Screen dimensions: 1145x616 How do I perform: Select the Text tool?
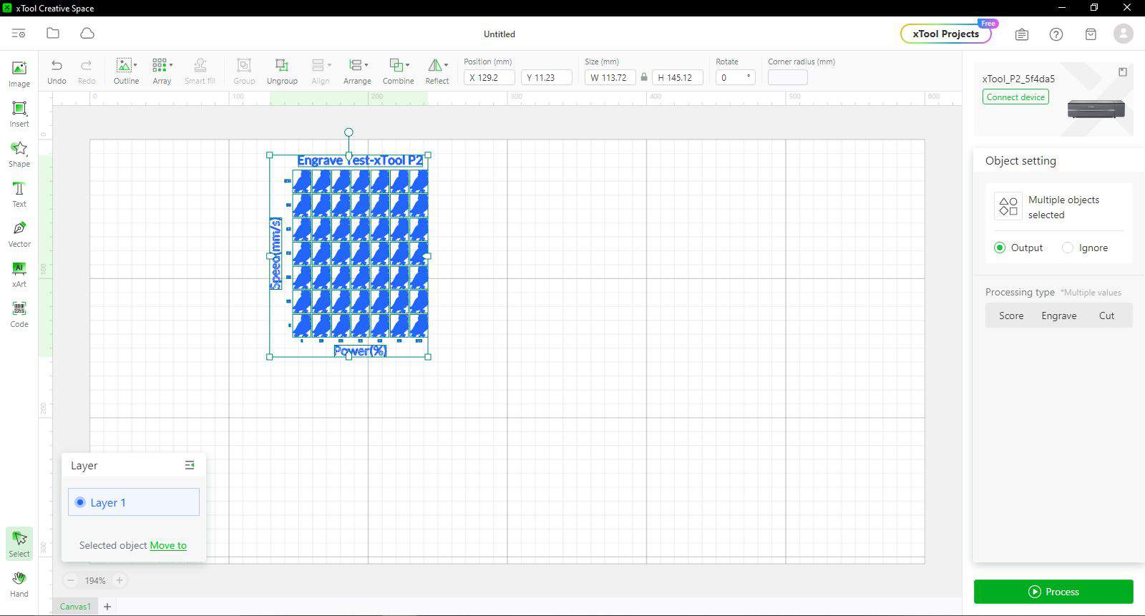pos(19,194)
